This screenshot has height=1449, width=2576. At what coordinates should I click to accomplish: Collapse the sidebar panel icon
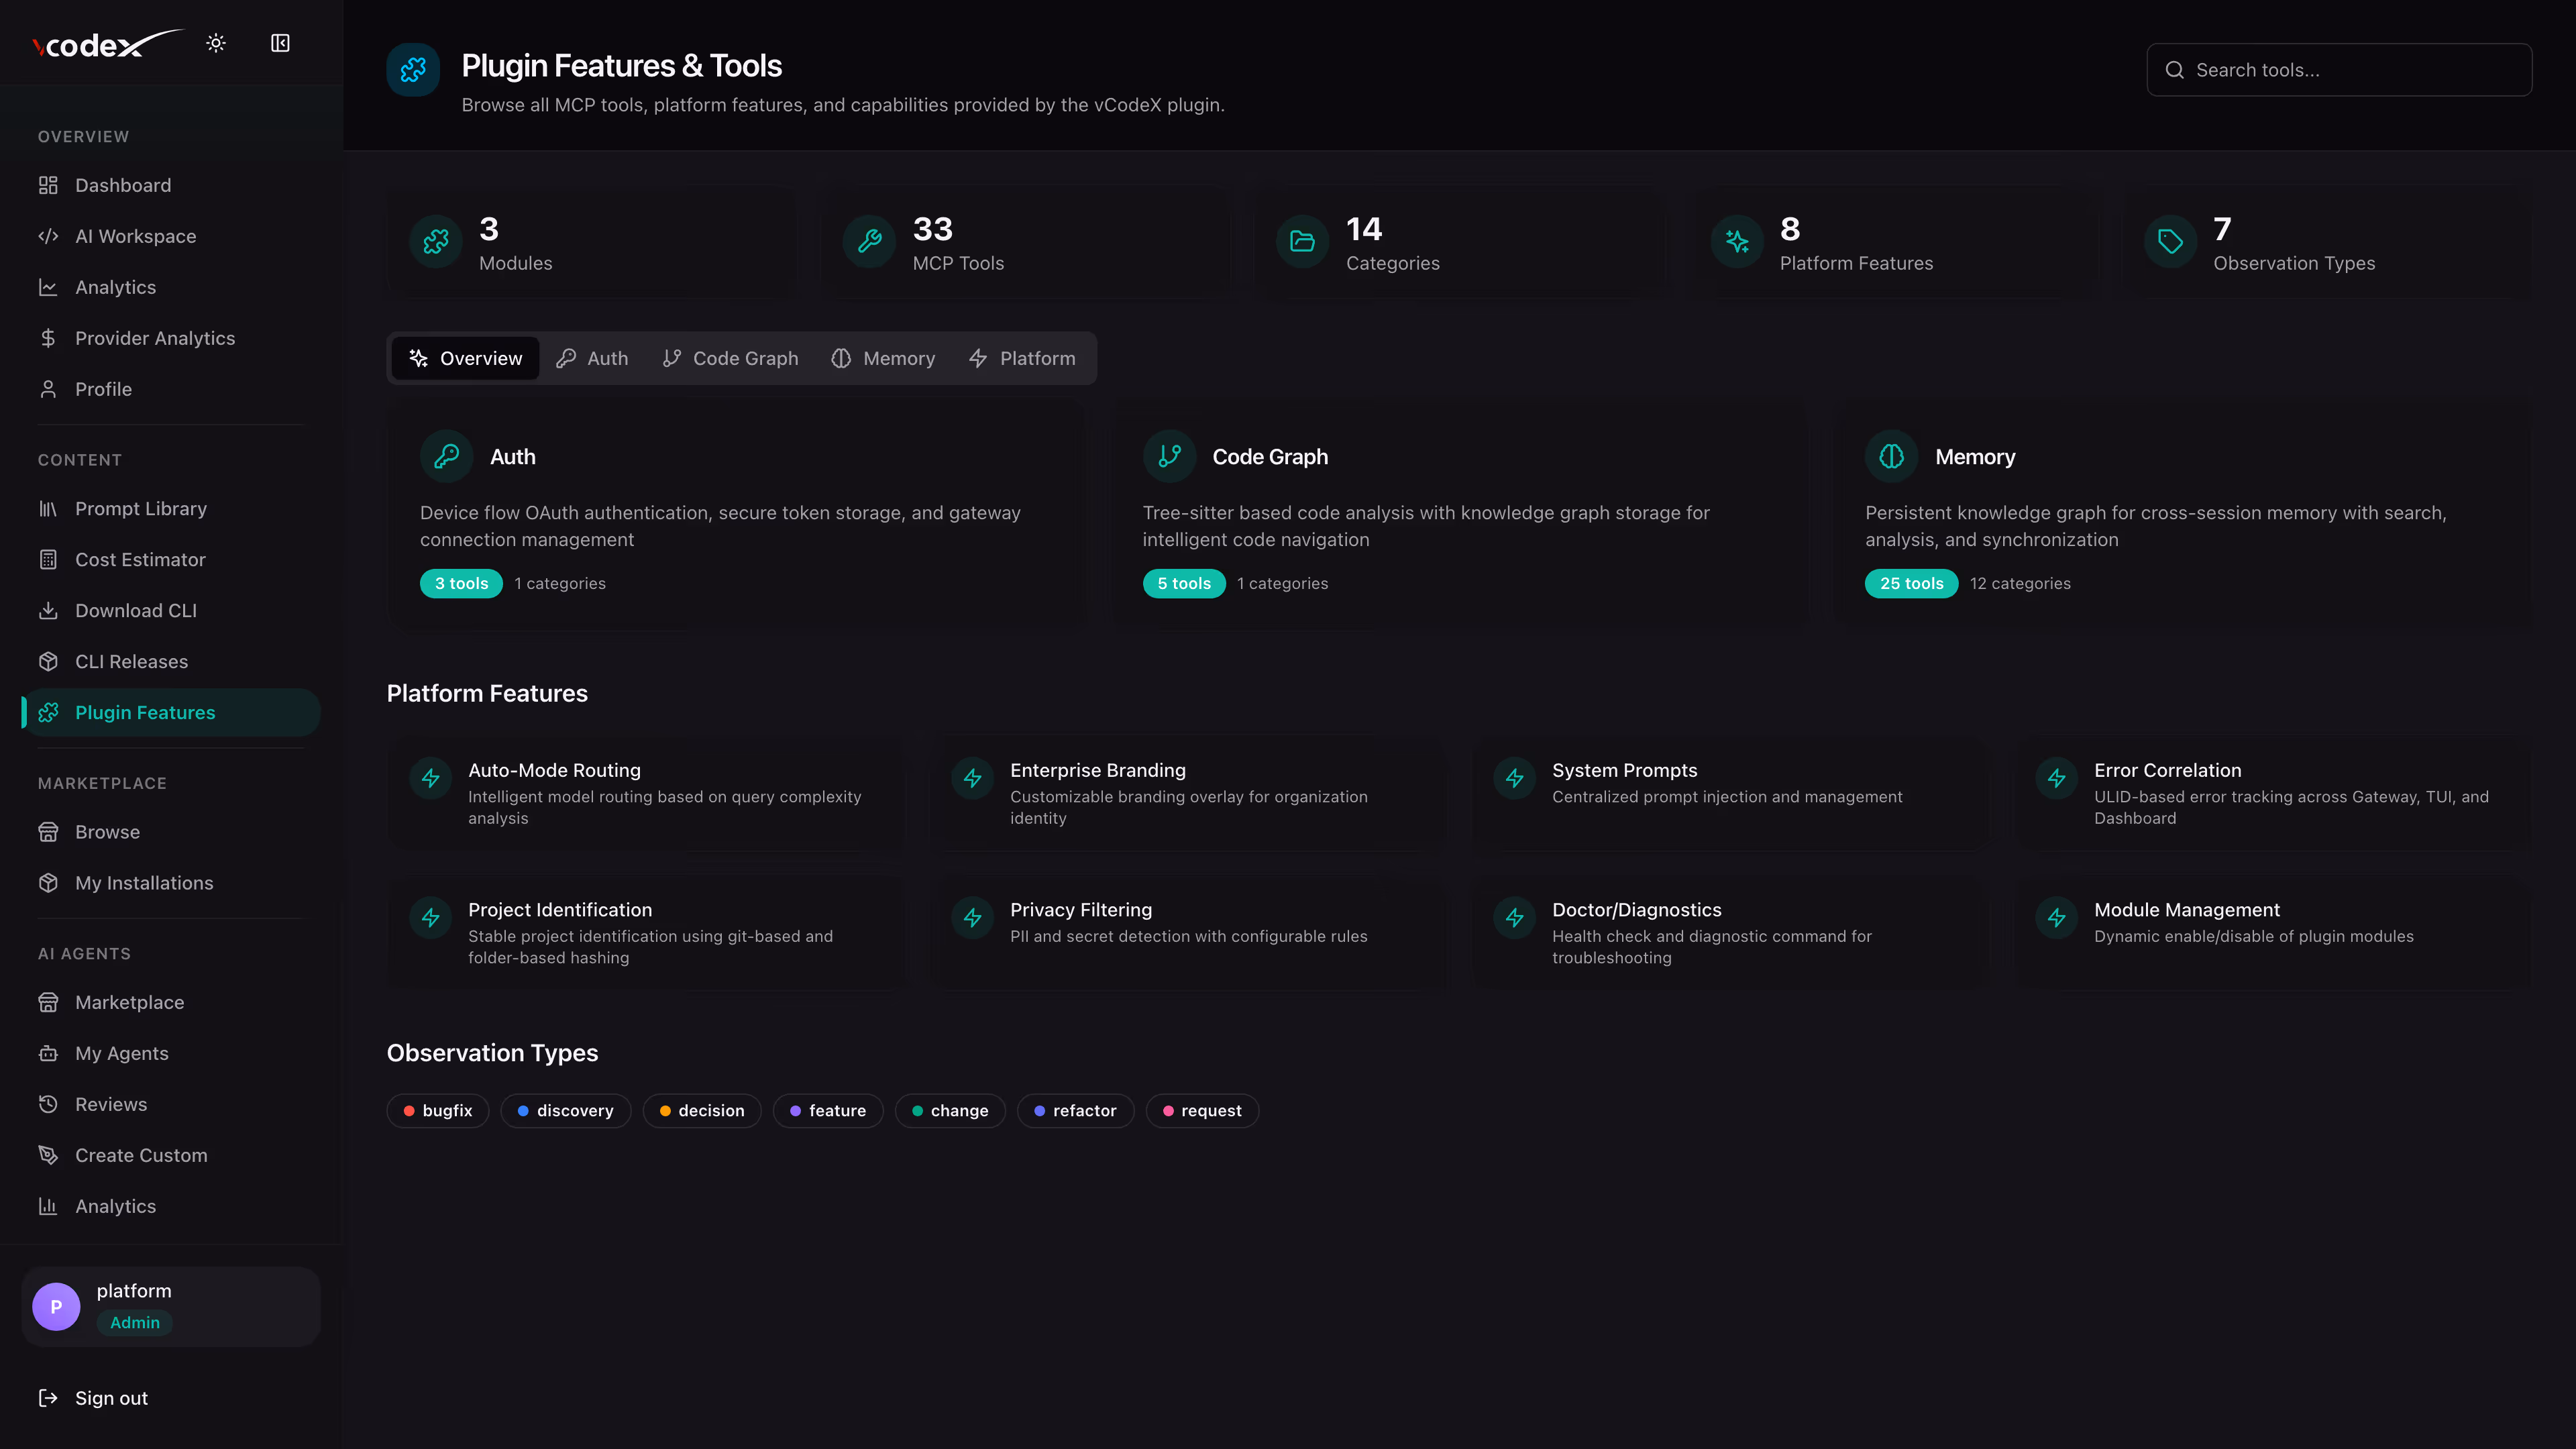tap(280, 43)
